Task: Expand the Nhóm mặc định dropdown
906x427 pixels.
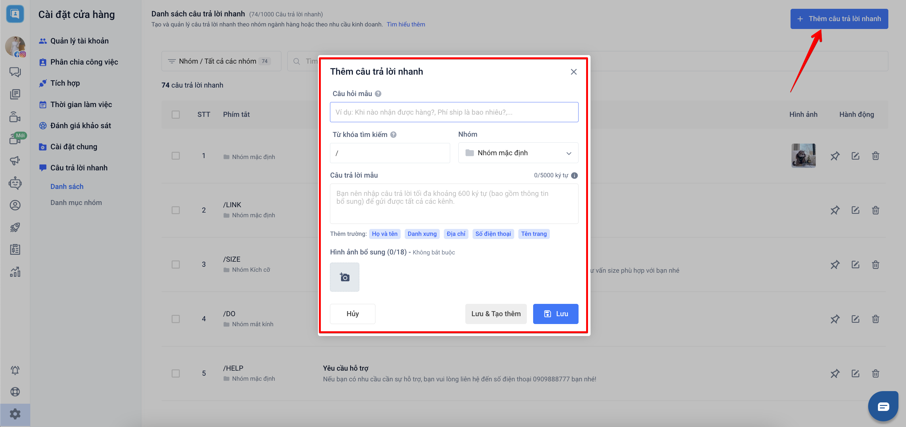Action: (x=518, y=153)
